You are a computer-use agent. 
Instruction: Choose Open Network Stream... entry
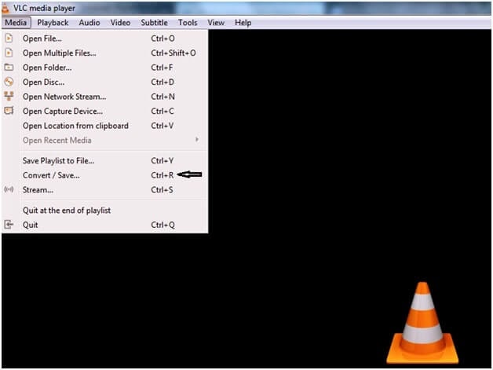(105, 97)
